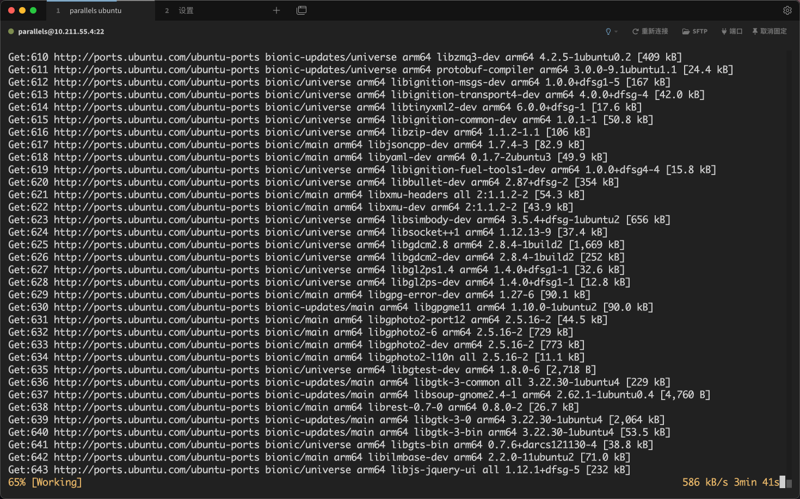
Task: Open settings gear icon
Action: click(787, 10)
